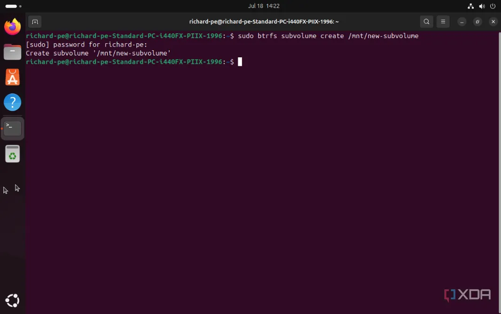Image resolution: width=501 pixels, height=314 pixels.
Task: Open the power menu icon in top bar
Action: point(493,6)
